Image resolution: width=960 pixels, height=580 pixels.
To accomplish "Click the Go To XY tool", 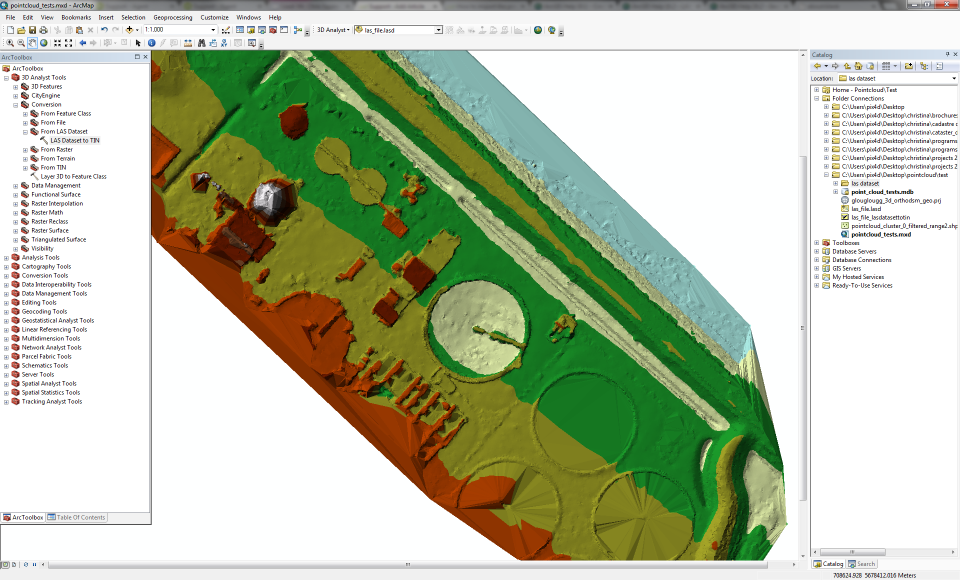I will (223, 43).
